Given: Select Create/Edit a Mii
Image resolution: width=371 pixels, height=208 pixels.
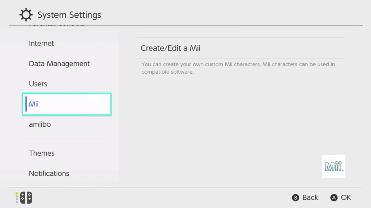Looking at the screenshot, I should coord(171,48).
